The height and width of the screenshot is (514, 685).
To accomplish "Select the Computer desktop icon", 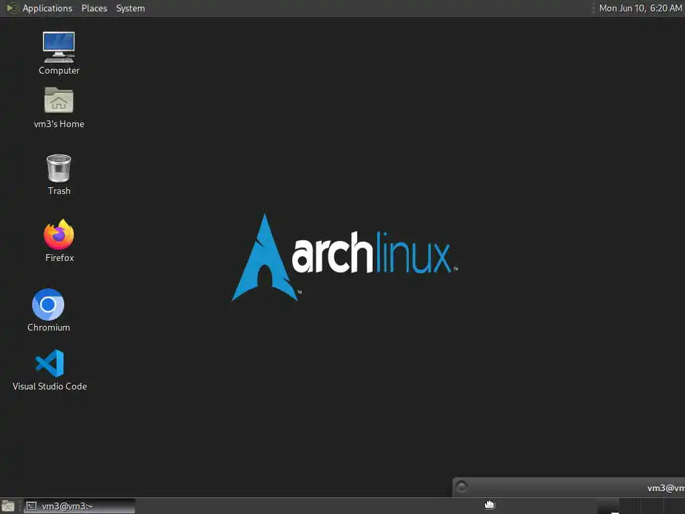I will 59,54.
